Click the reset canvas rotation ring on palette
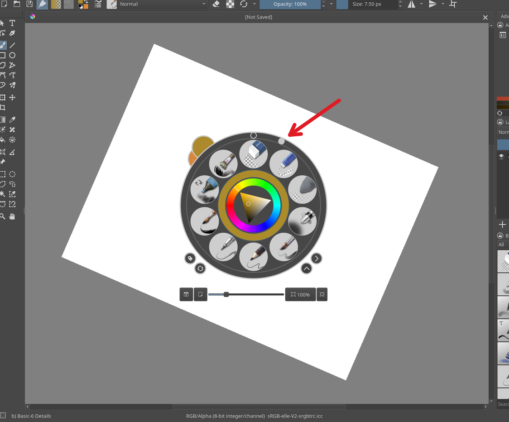This screenshot has width=509, height=422. tap(254, 135)
